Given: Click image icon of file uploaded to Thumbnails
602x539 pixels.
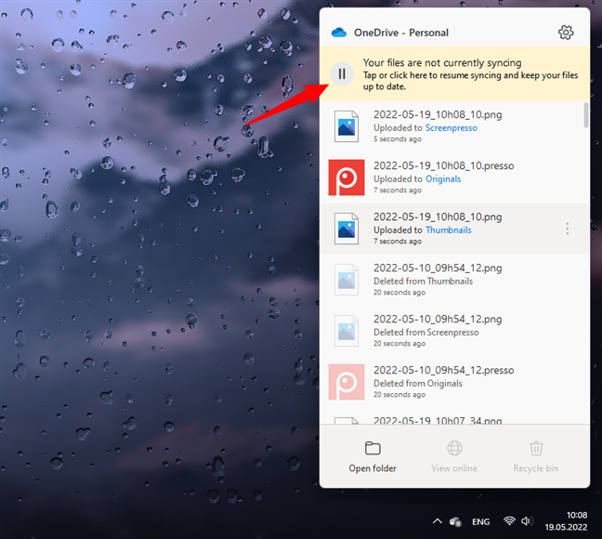Looking at the screenshot, I should coord(347,229).
